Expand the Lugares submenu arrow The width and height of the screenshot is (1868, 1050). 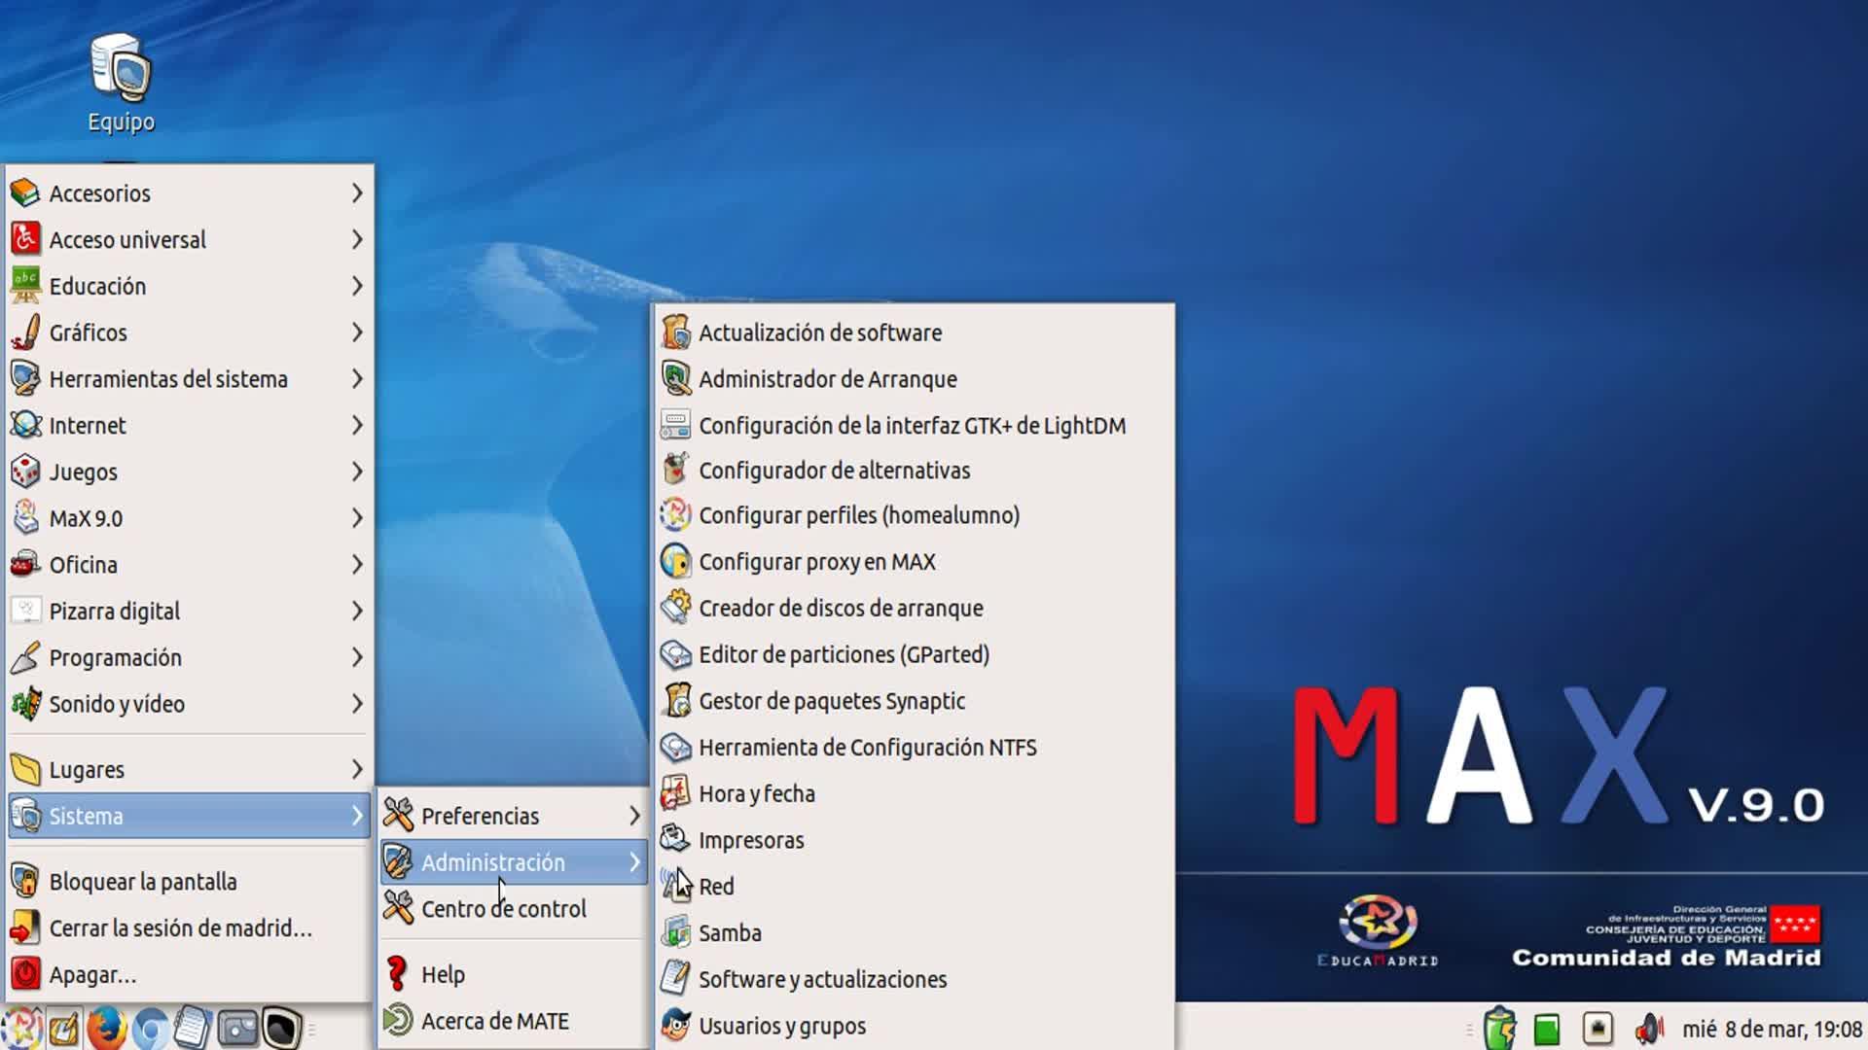[357, 769]
